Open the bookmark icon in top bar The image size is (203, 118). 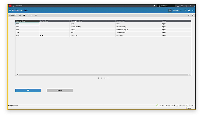pyautogui.click(x=190, y=6)
